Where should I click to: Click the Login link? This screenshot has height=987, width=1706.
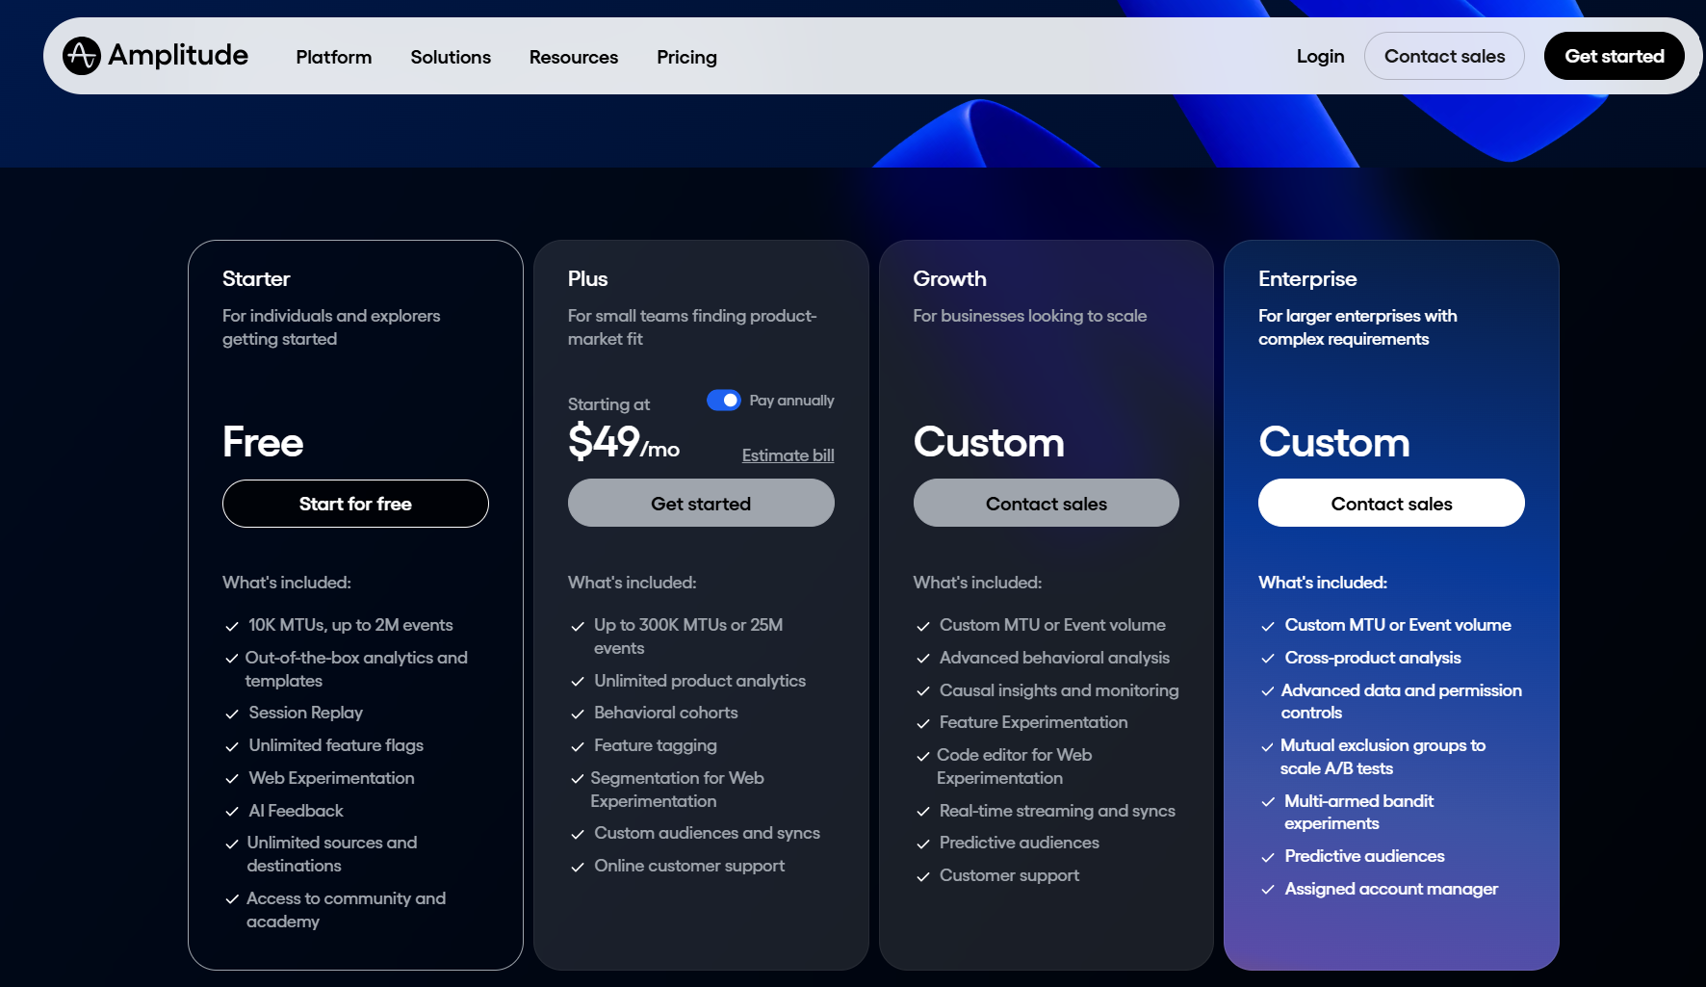pyautogui.click(x=1320, y=56)
